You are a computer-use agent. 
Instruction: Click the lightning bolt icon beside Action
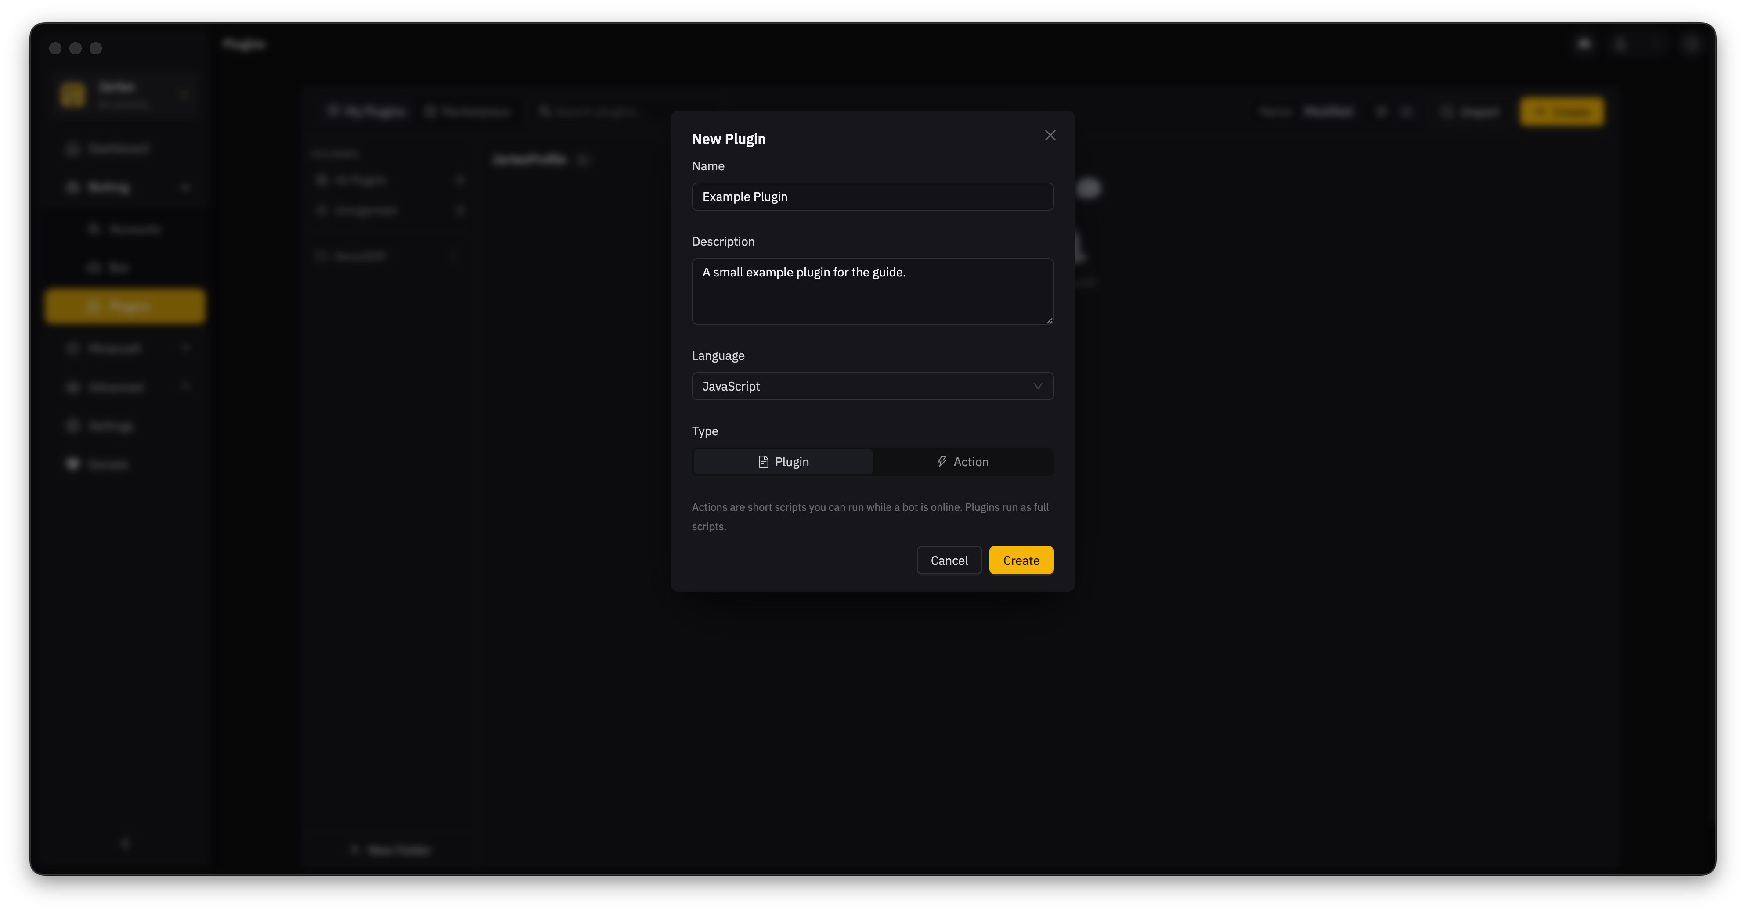pos(942,461)
